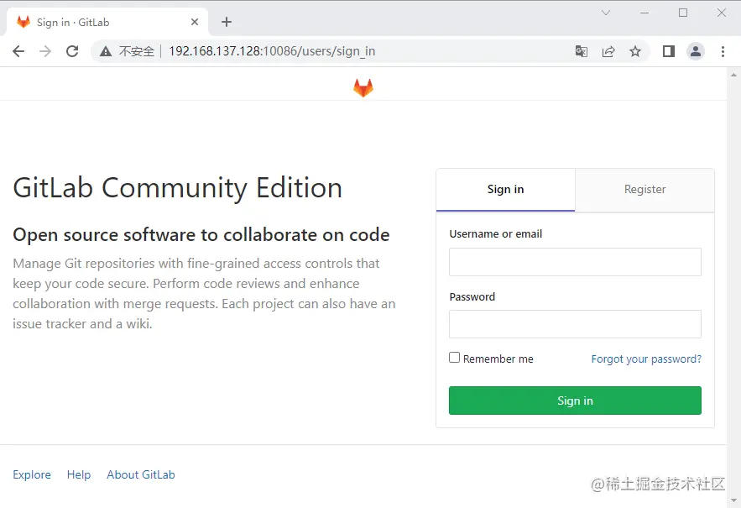Open the 'Forgot your password?' link
The width and height of the screenshot is (741, 508).
click(646, 359)
